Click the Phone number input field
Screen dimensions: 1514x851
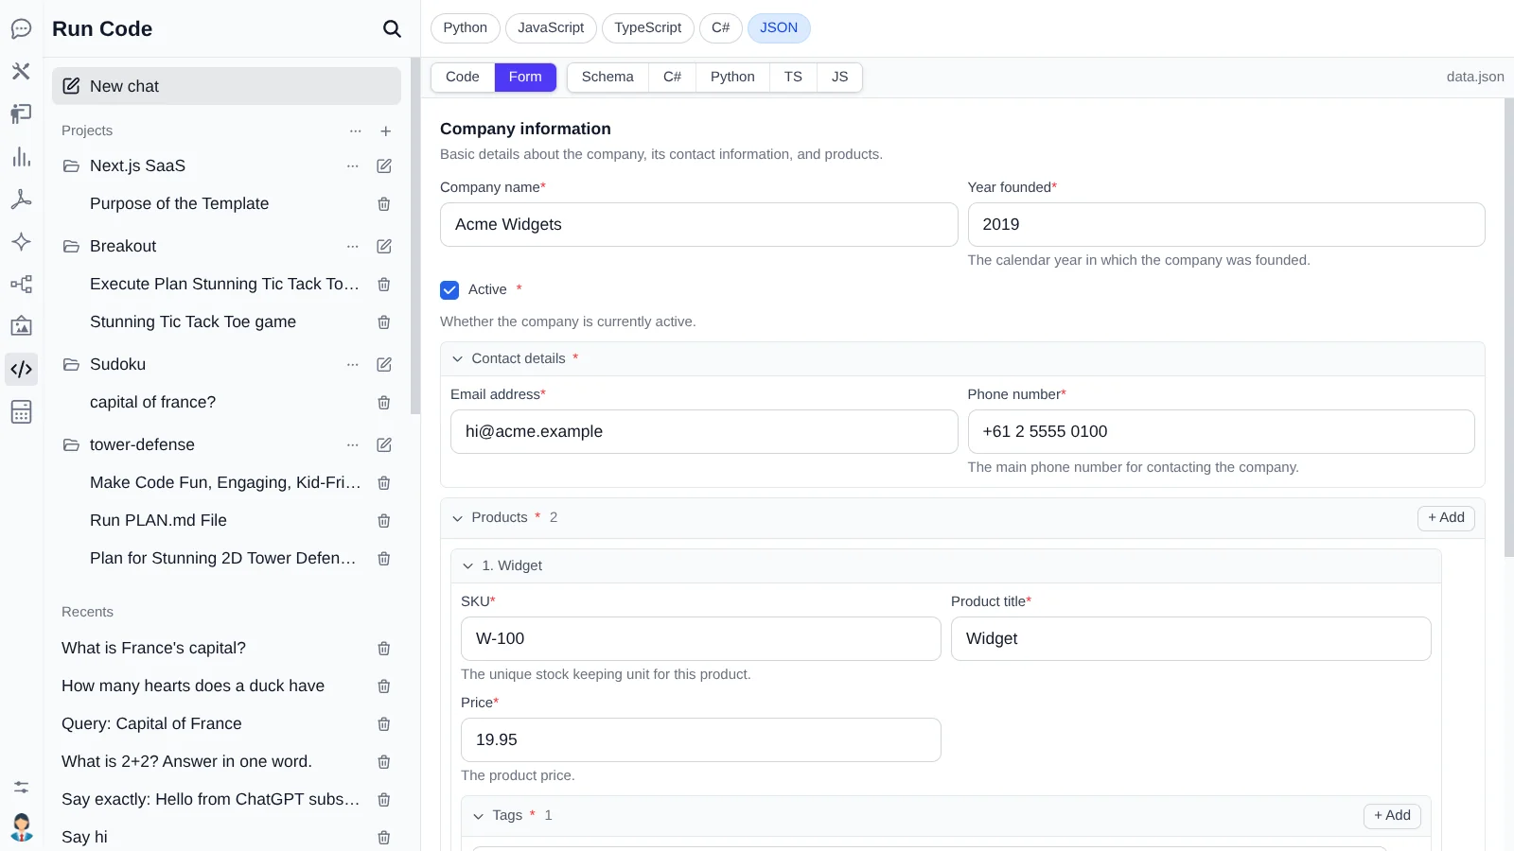1221,432
